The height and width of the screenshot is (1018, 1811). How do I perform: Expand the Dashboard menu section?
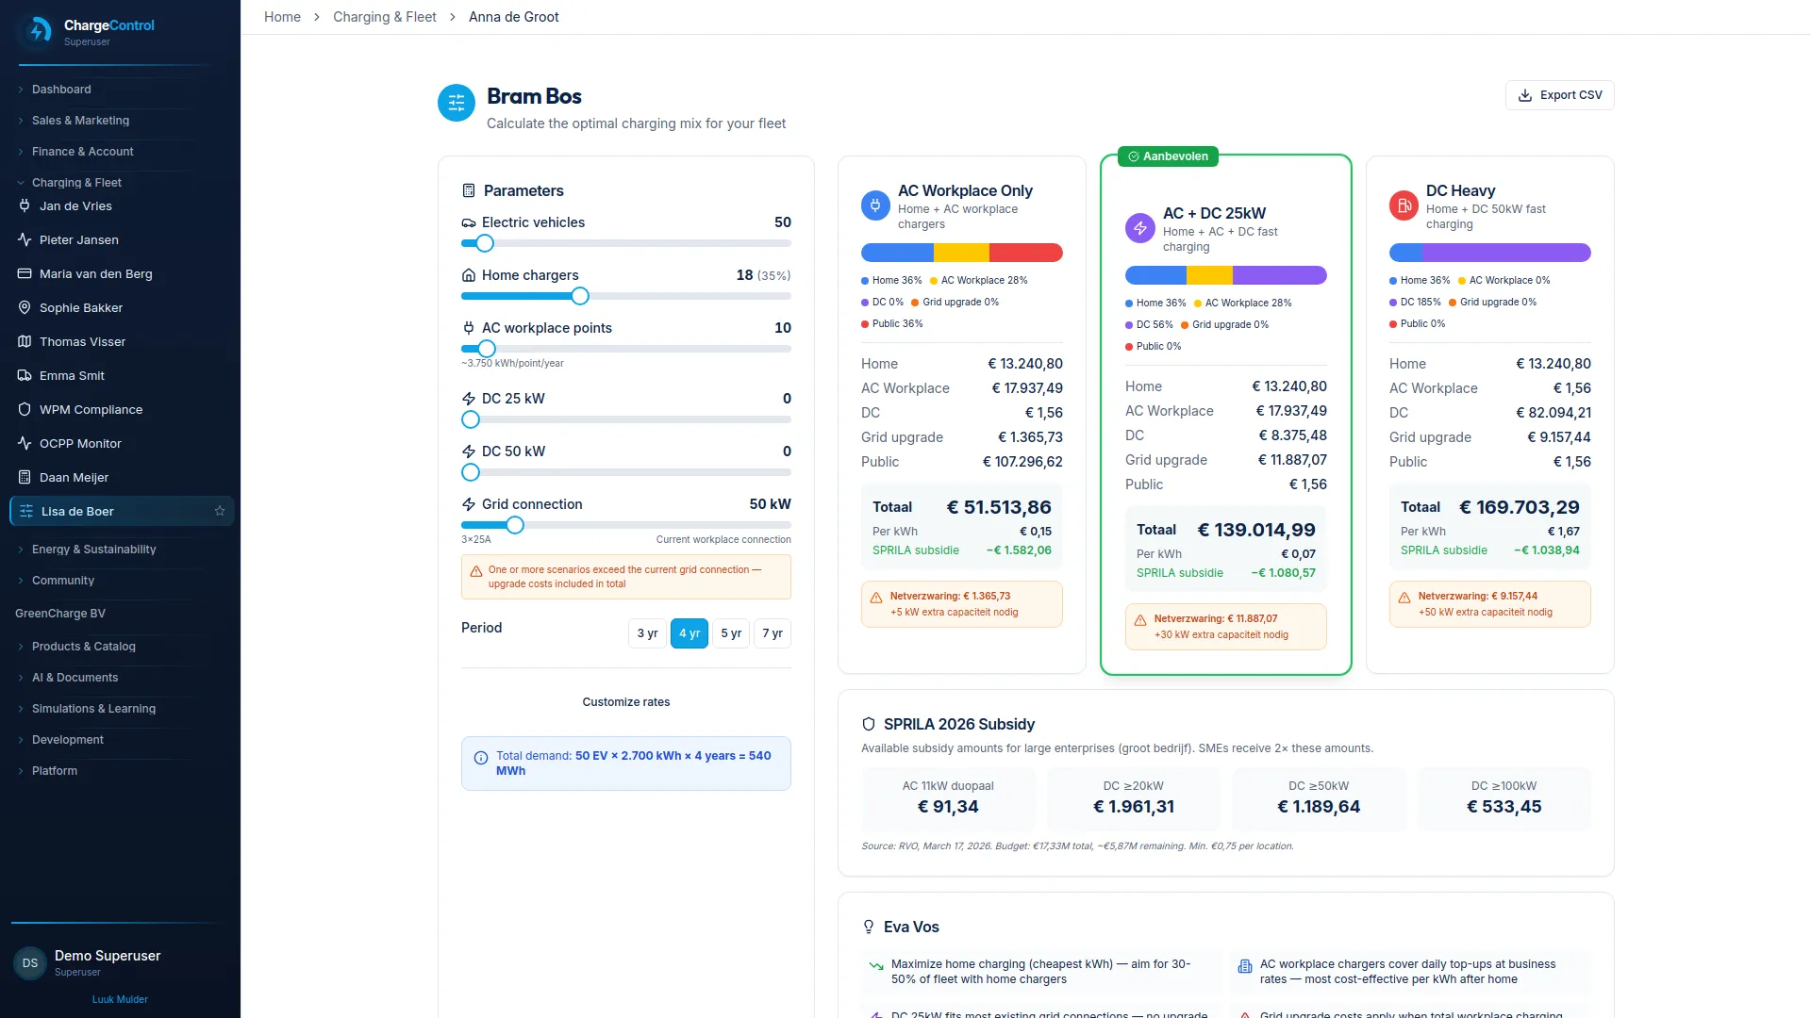pyautogui.click(x=61, y=90)
